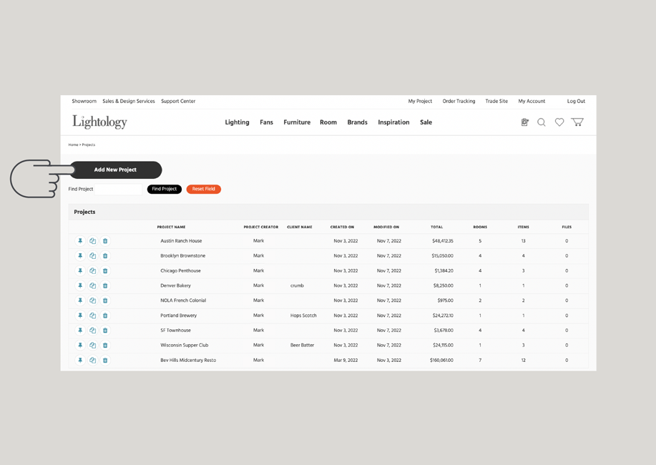Pin the Denver Bakery project
This screenshot has width=656, height=465.
coord(80,285)
